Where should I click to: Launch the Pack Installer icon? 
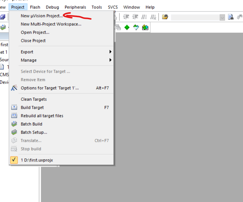point(145,27)
